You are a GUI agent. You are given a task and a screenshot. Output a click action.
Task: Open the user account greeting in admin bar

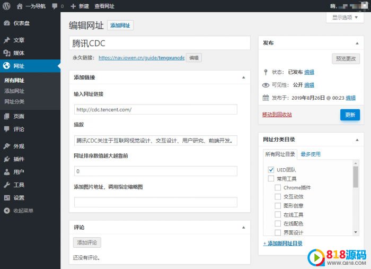click(x=349, y=6)
